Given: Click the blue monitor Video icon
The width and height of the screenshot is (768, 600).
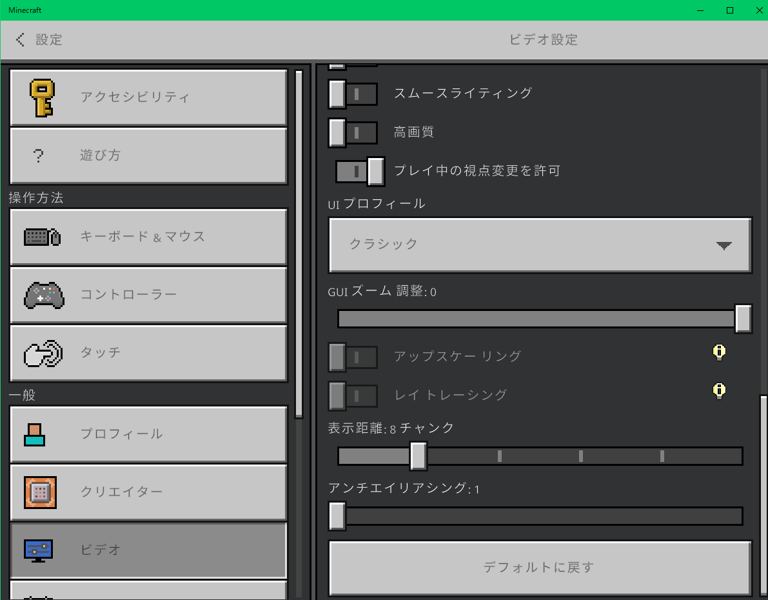Looking at the screenshot, I should coord(38,550).
